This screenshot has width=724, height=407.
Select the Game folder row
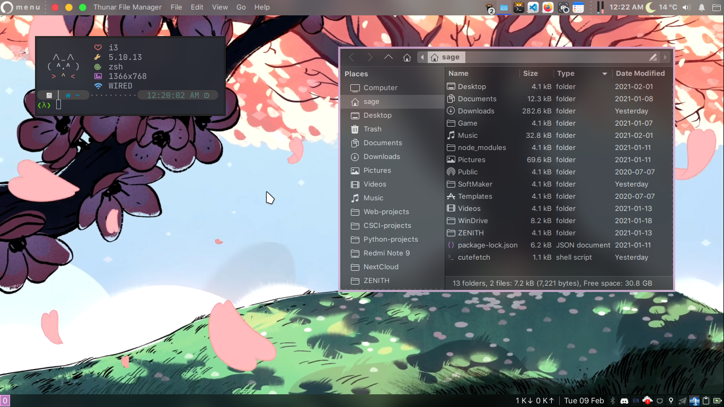coord(559,123)
